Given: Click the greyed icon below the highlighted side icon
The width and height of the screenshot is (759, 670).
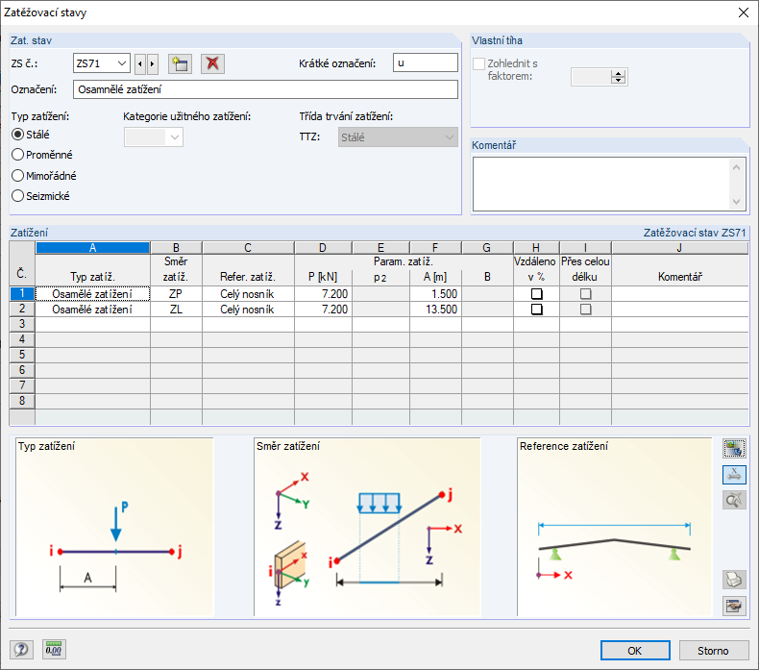Looking at the screenshot, I should tap(734, 500).
